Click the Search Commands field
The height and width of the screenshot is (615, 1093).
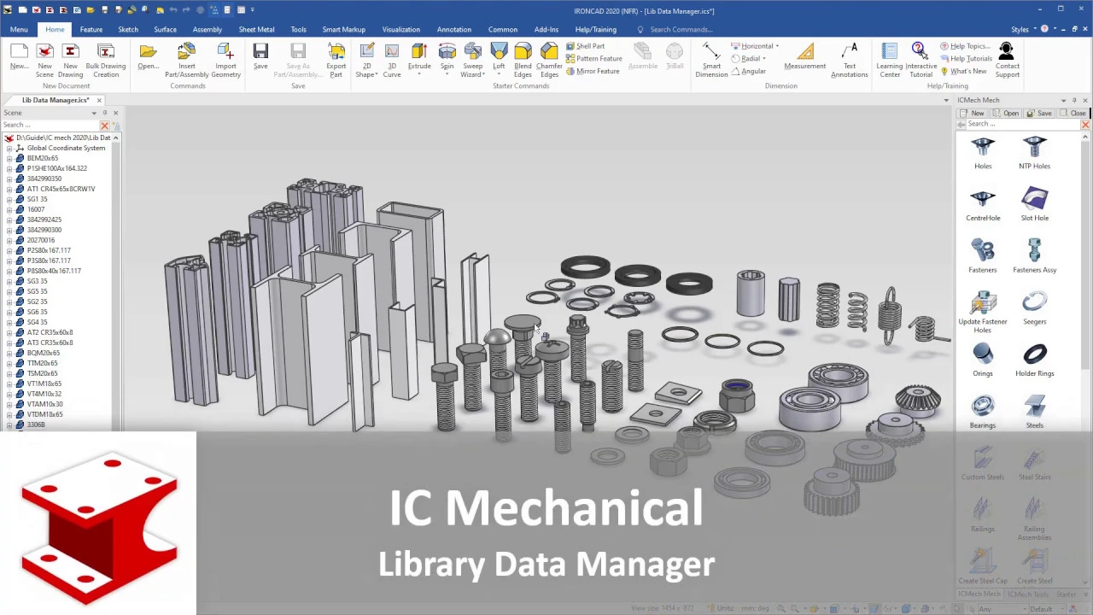pos(681,29)
